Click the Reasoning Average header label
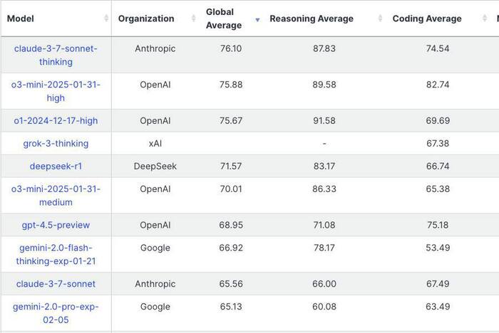 pos(312,19)
